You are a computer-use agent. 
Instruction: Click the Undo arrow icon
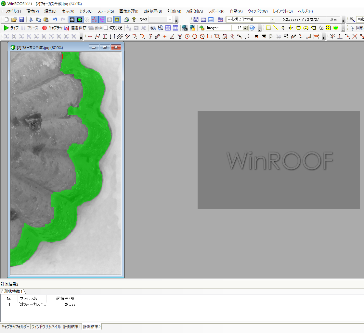55,19
